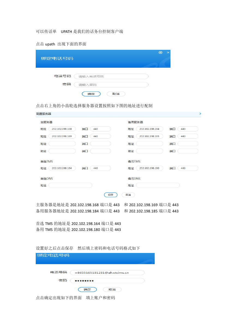237x334 pixels.
Task: Click 确定 below the filled password field
Action: (x=87, y=290)
